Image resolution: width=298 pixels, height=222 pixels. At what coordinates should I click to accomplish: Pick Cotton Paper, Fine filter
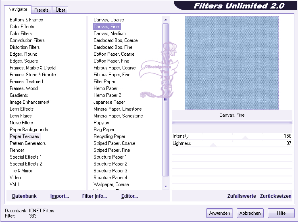click(111, 61)
